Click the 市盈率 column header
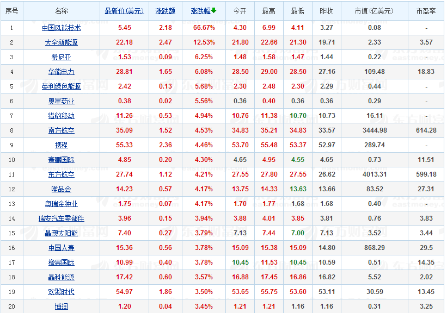 (x=426, y=11)
